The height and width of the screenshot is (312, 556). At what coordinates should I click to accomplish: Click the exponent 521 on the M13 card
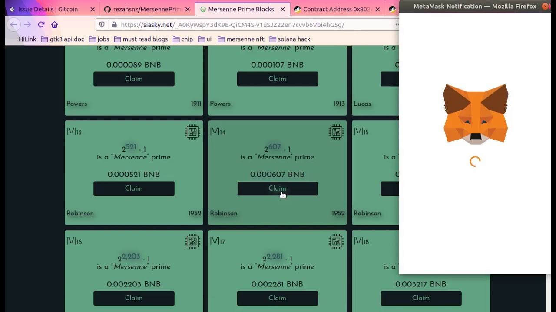pyautogui.click(x=131, y=147)
